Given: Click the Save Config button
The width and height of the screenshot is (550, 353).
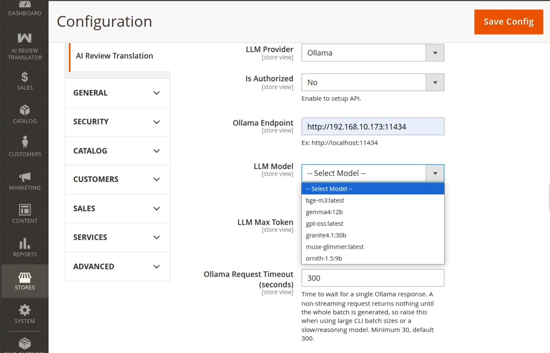Looking at the screenshot, I should [x=509, y=22].
